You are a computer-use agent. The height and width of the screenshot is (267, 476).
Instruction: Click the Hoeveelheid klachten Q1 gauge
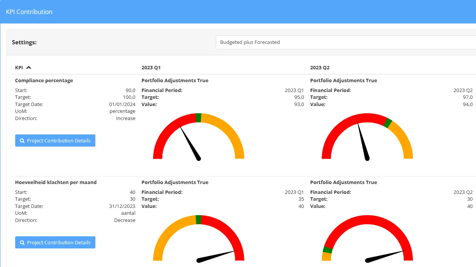point(198,239)
